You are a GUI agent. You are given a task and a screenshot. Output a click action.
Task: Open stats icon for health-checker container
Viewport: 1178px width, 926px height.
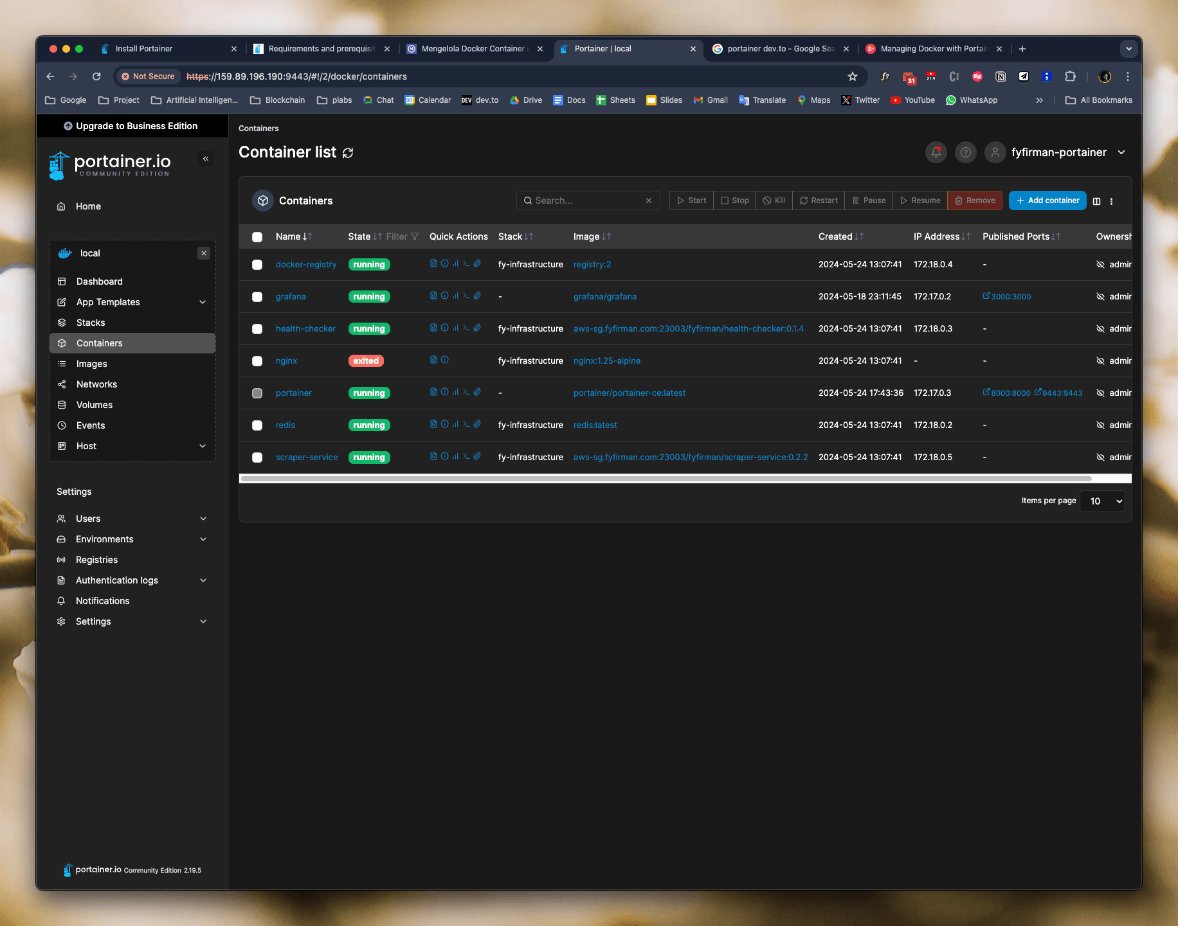pyautogui.click(x=455, y=328)
